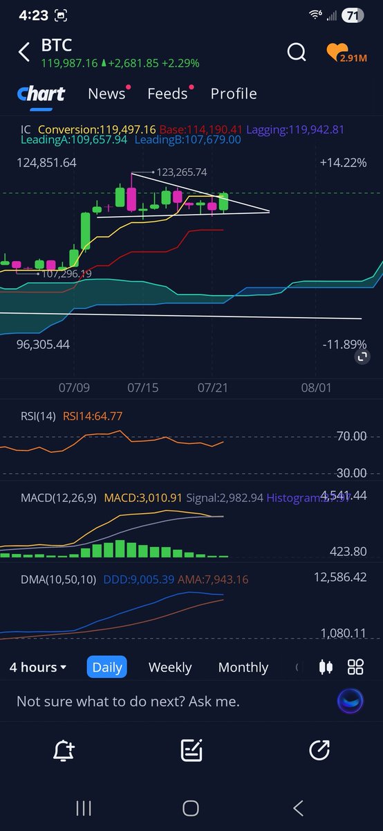Tap the Signal:2,982.94 value
Image resolution: width=383 pixels, height=831 pixels.
point(223,498)
